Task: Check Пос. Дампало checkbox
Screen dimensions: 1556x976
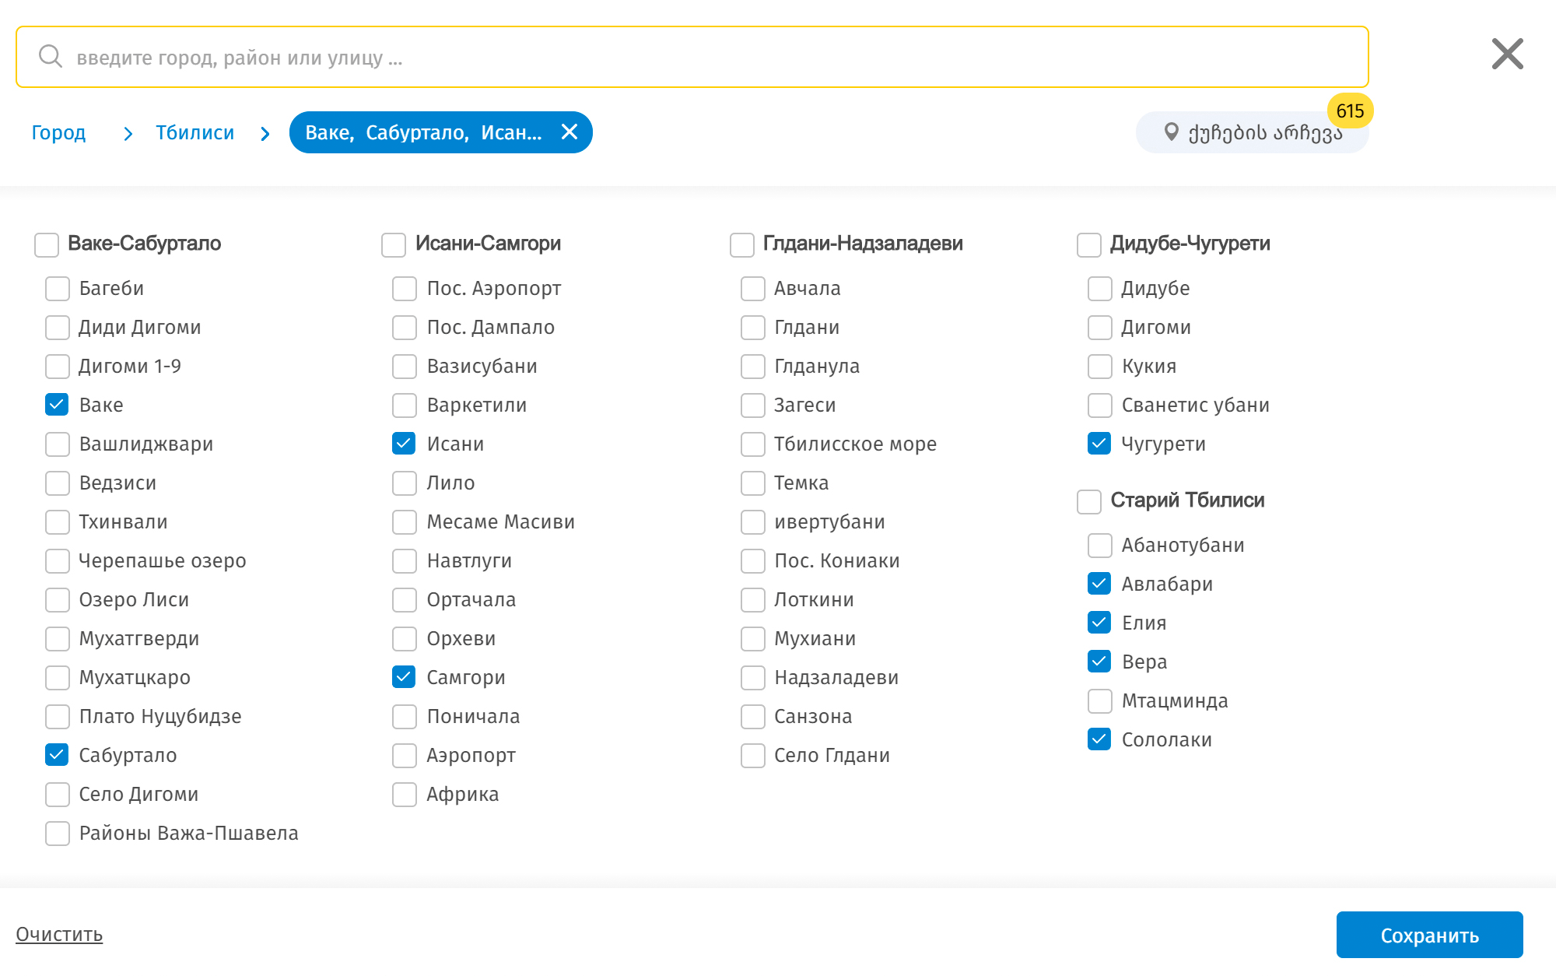Action: pos(405,328)
